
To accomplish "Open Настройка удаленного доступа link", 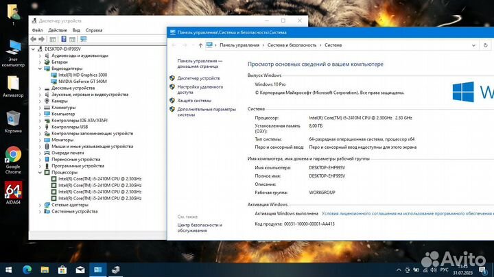I will click(x=200, y=89).
